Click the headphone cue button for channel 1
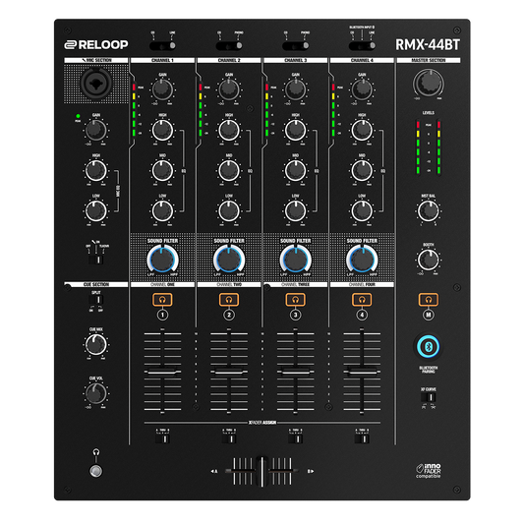The height and width of the screenshot is (524, 524). (162, 300)
